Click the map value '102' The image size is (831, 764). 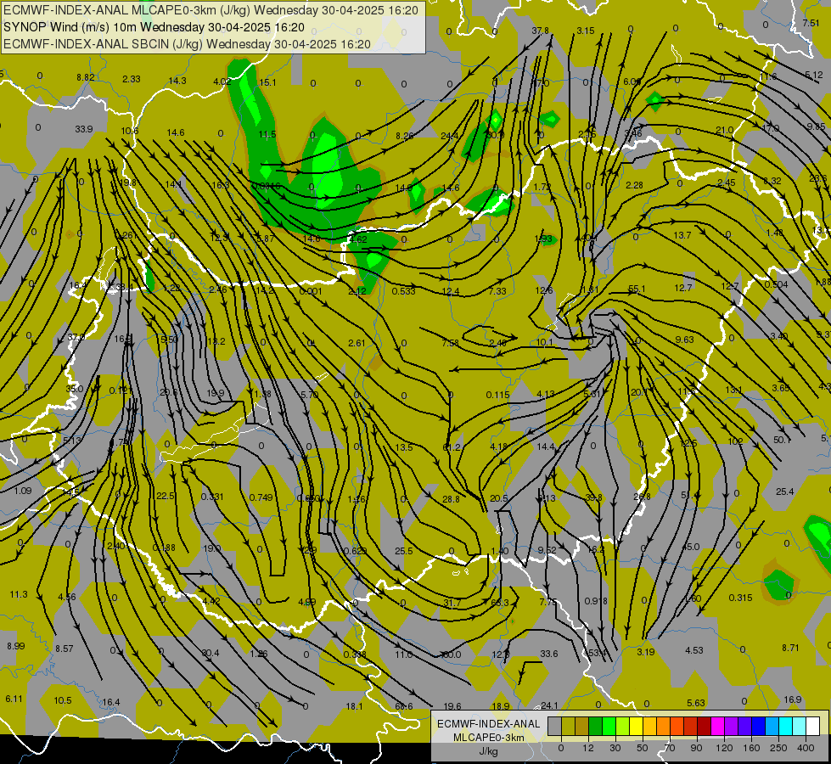(x=735, y=441)
